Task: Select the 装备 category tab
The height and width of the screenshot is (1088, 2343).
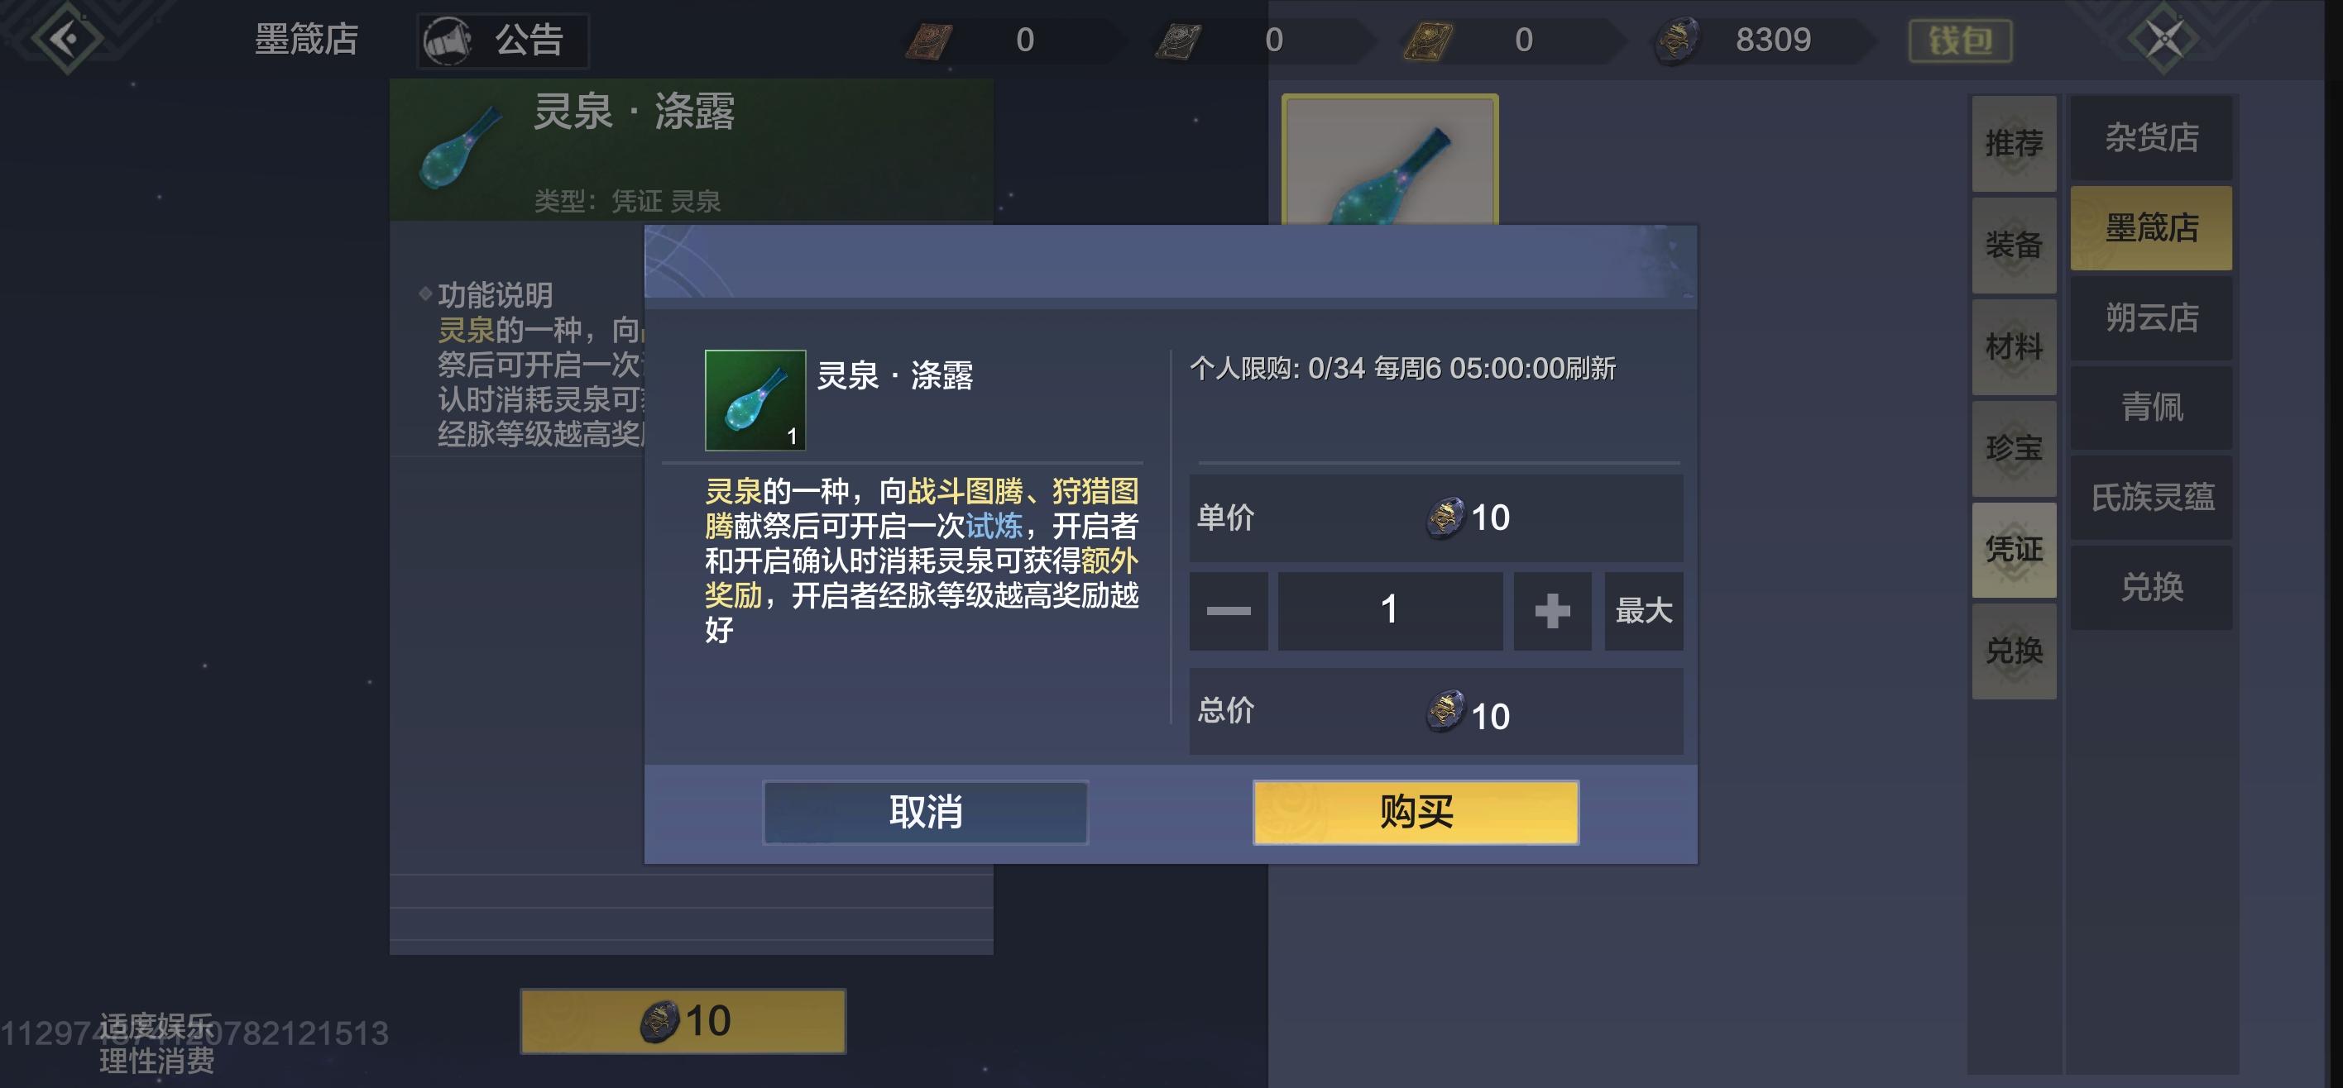Action: 2014,246
